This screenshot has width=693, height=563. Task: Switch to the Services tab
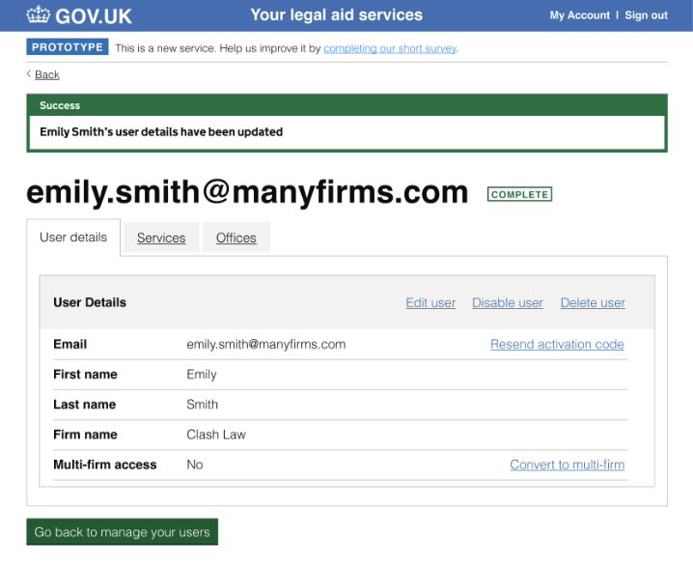161,239
